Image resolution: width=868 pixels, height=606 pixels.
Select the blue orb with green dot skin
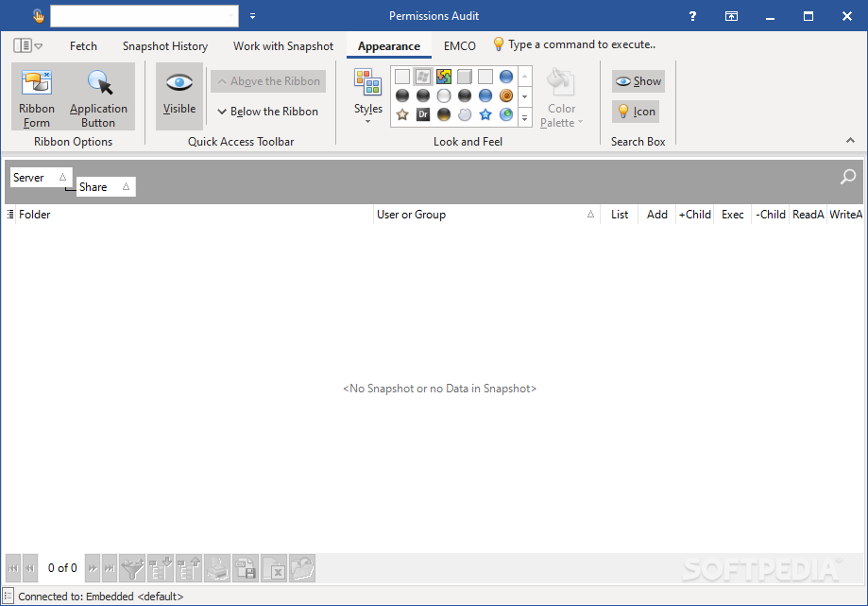(x=506, y=114)
